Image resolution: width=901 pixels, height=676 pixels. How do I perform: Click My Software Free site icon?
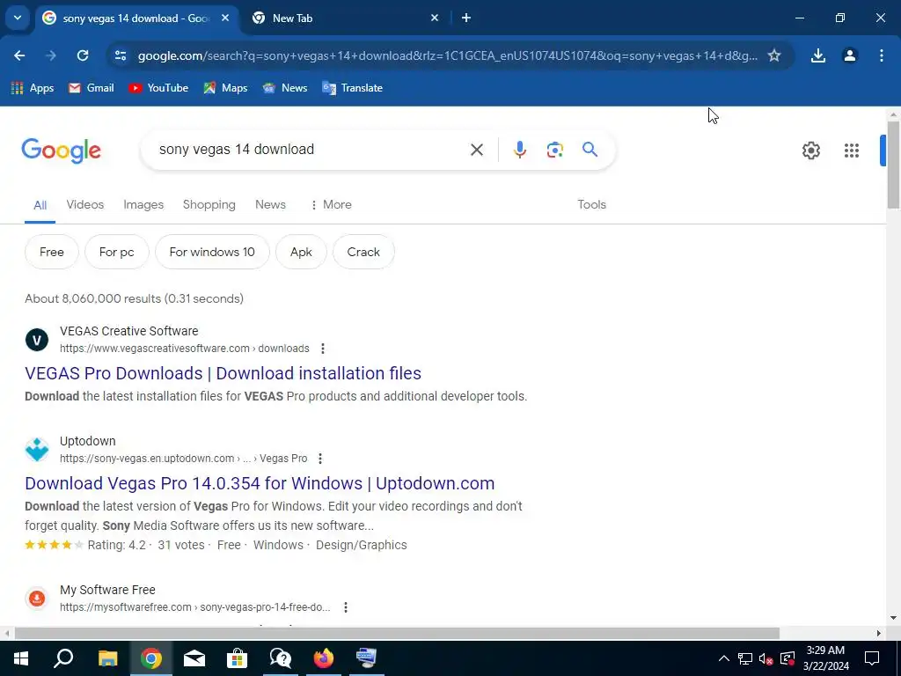37,599
